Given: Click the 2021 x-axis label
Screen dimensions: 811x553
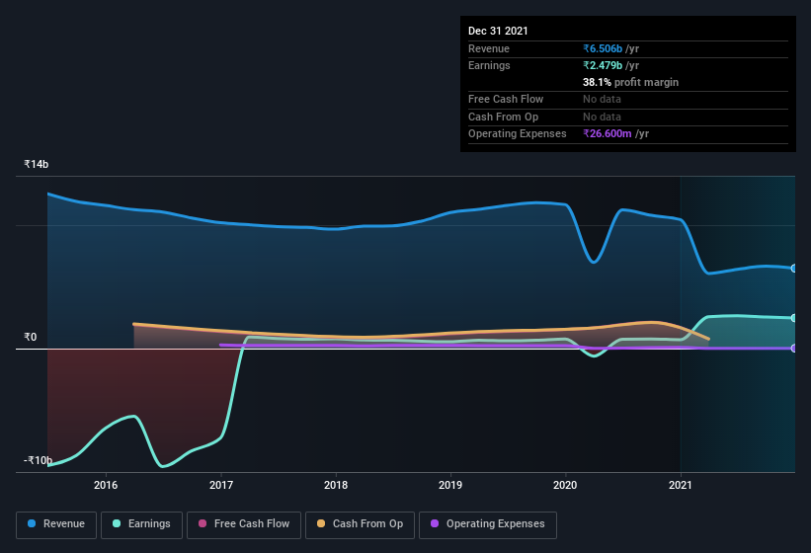Looking at the screenshot, I should pos(681,485).
